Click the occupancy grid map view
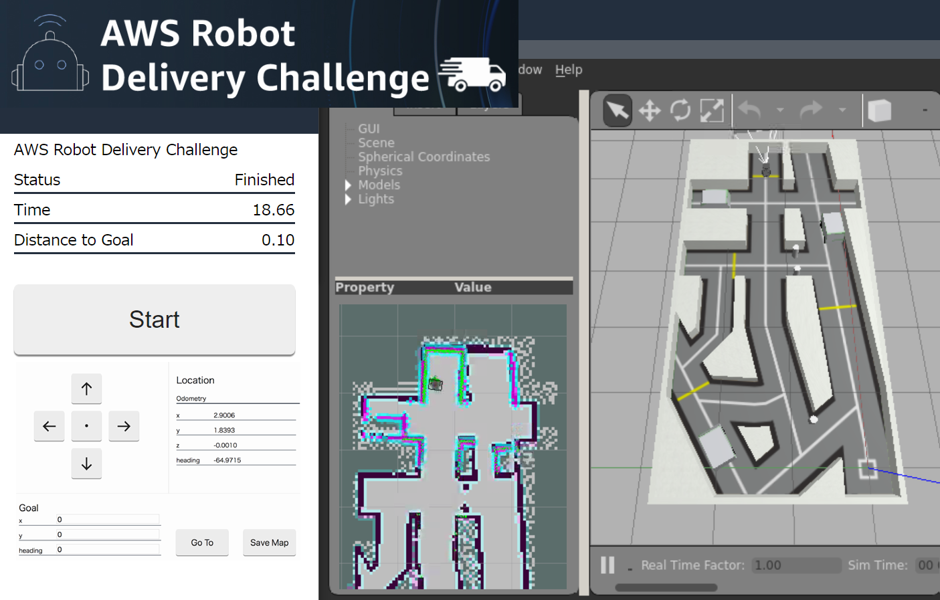 [453, 447]
